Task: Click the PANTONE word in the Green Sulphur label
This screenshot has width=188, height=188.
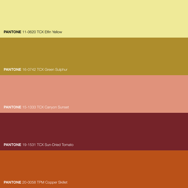Action: [x=13, y=69]
